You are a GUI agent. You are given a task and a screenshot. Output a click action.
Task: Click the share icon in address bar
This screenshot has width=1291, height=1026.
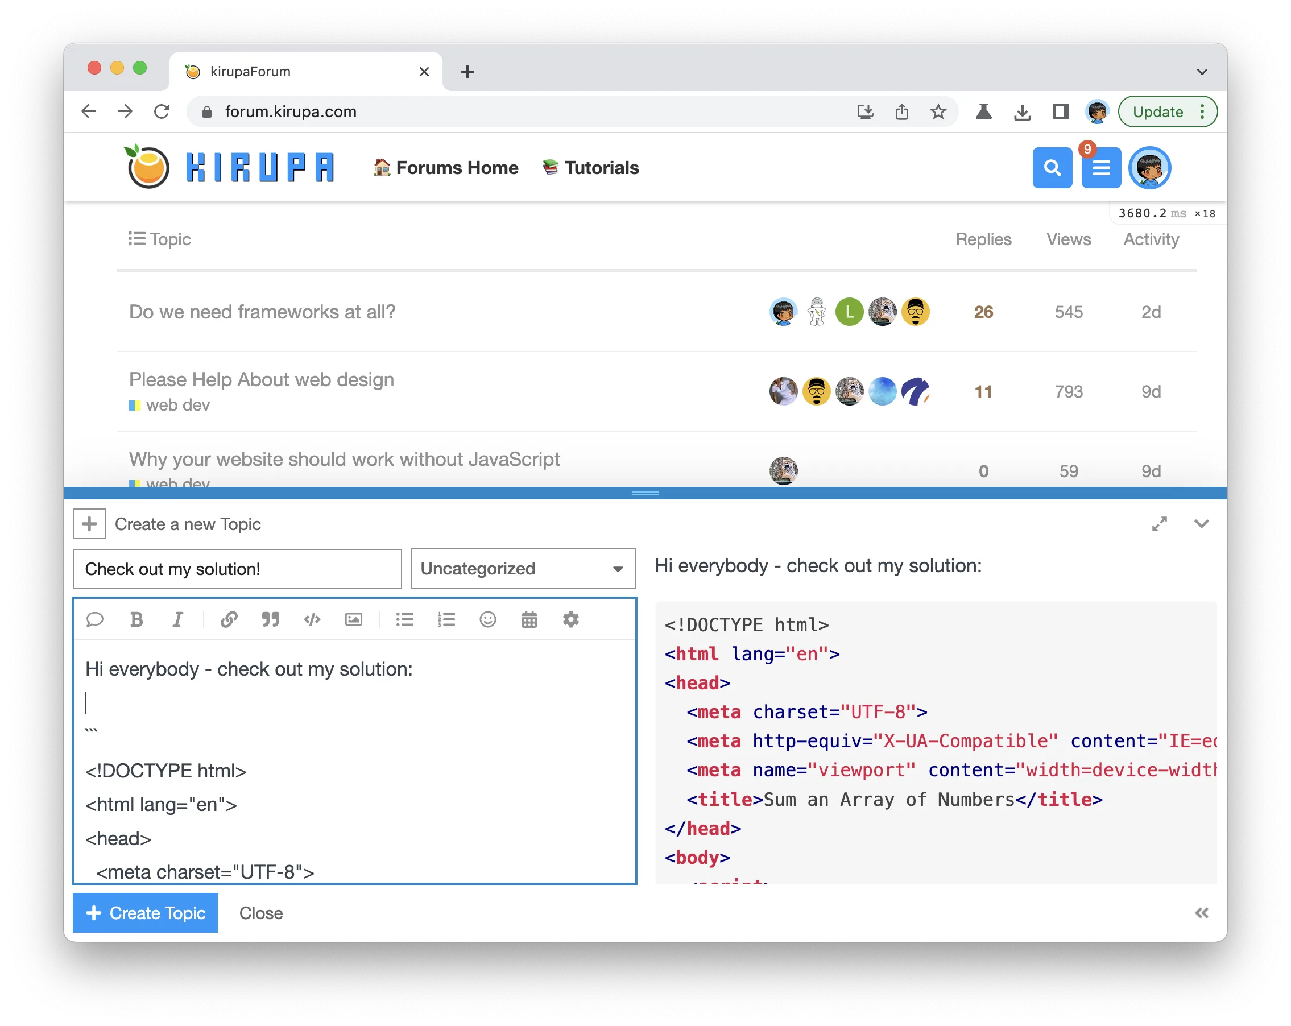[x=902, y=111]
